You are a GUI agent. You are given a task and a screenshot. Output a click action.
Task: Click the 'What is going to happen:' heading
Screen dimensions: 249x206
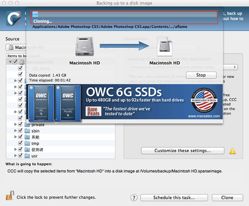29,164
